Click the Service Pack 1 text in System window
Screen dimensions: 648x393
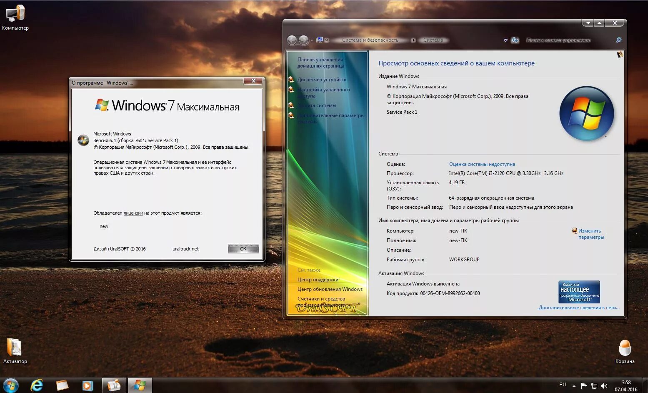pyautogui.click(x=402, y=112)
